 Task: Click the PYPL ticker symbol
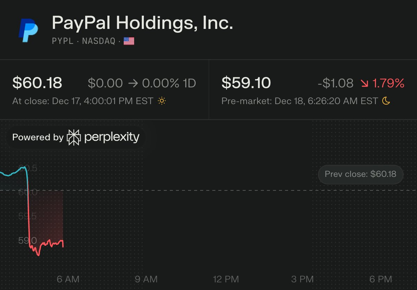tap(63, 41)
